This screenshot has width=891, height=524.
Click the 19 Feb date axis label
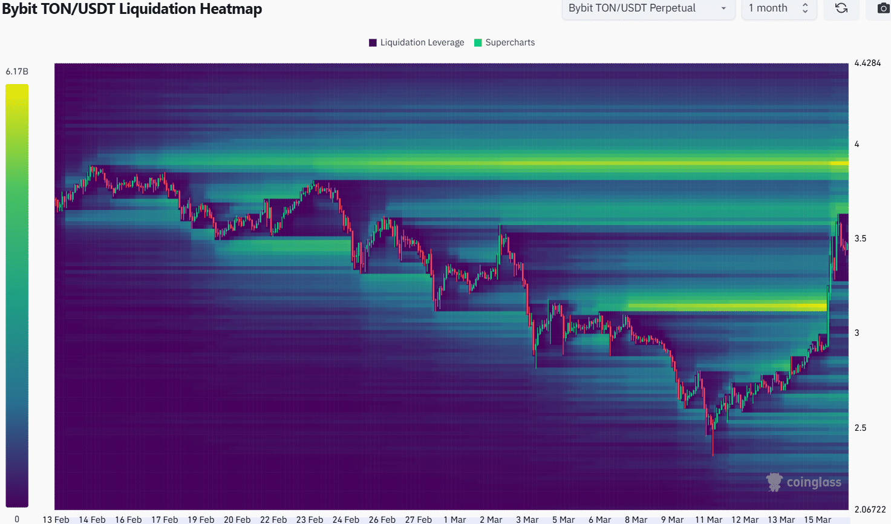click(x=201, y=519)
